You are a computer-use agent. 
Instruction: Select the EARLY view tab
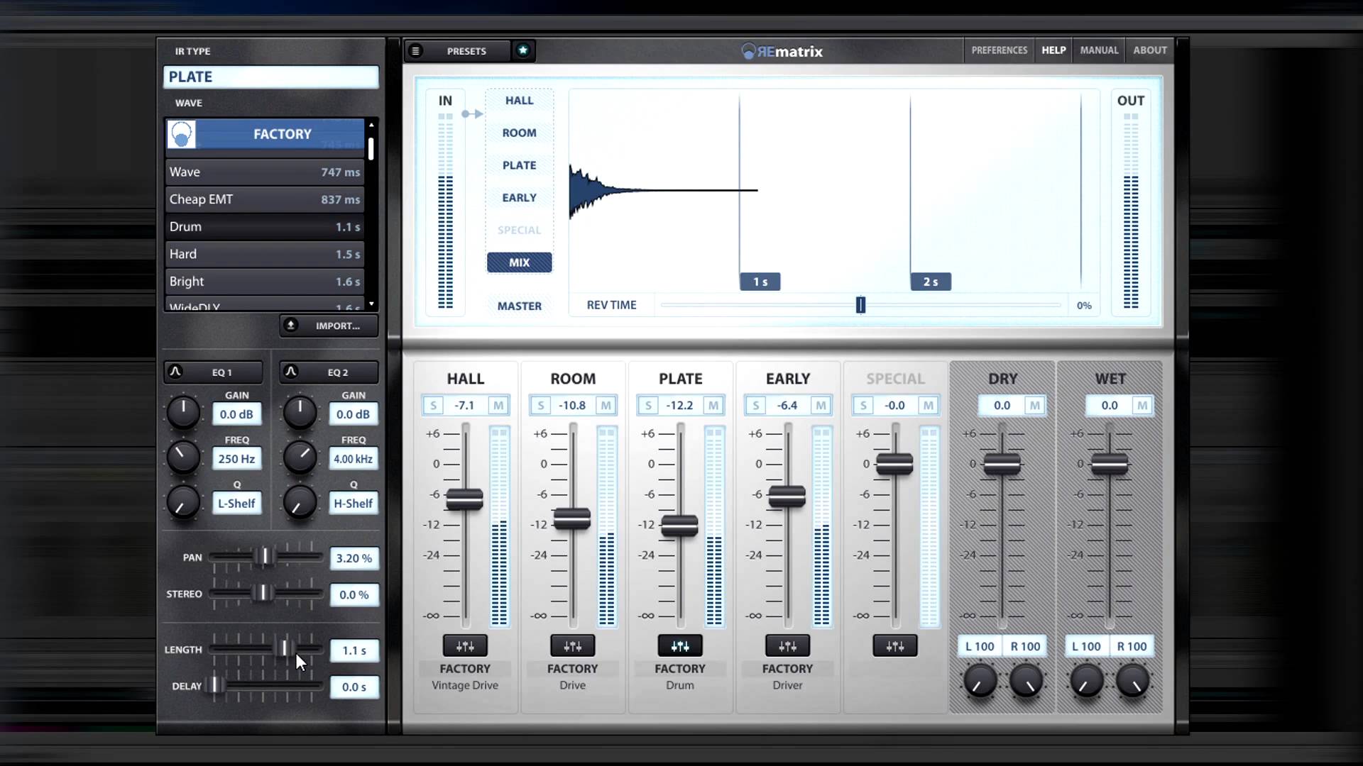[x=519, y=198]
